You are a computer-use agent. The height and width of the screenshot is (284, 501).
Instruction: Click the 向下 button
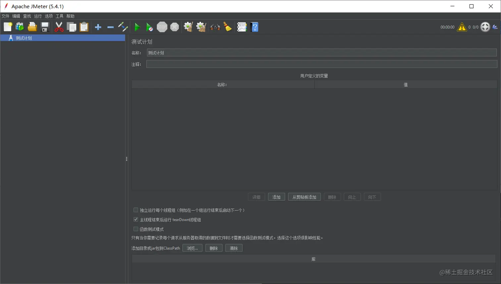372,197
